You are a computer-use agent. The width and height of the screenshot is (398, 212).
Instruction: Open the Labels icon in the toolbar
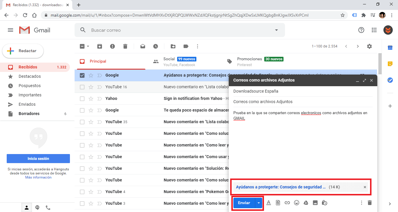pyautogui.click(x=186, y=46)
